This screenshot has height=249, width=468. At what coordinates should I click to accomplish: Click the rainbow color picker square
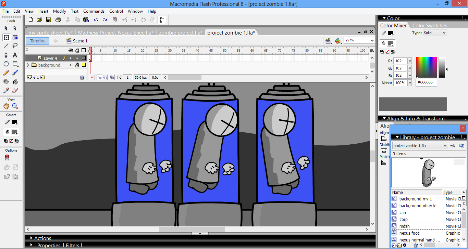click(427, 67)
